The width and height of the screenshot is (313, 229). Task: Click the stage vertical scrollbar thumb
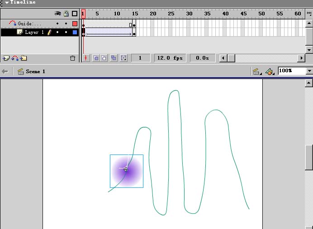click(x=309, y=158)
